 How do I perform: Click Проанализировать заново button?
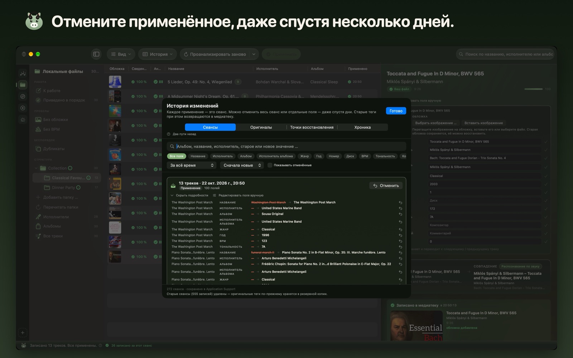pyautogui.click(x=215, y=54)
